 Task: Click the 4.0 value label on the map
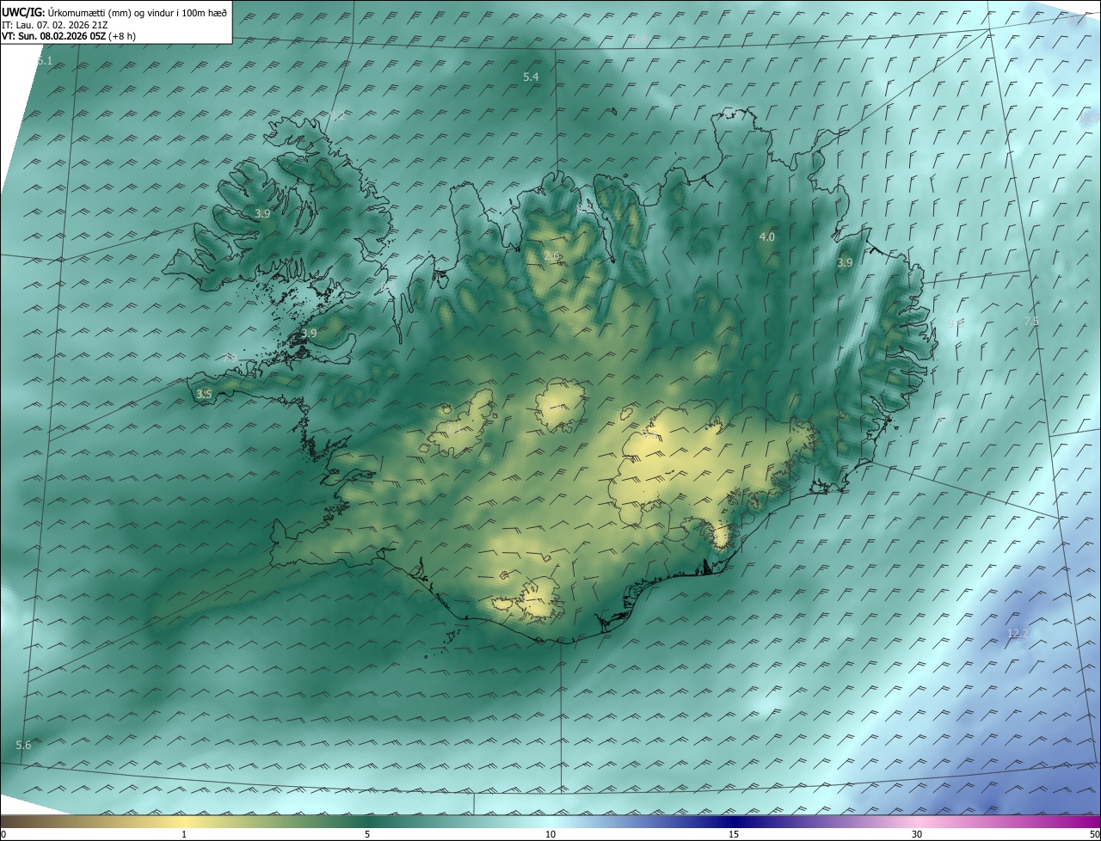[x=766, y=236]
